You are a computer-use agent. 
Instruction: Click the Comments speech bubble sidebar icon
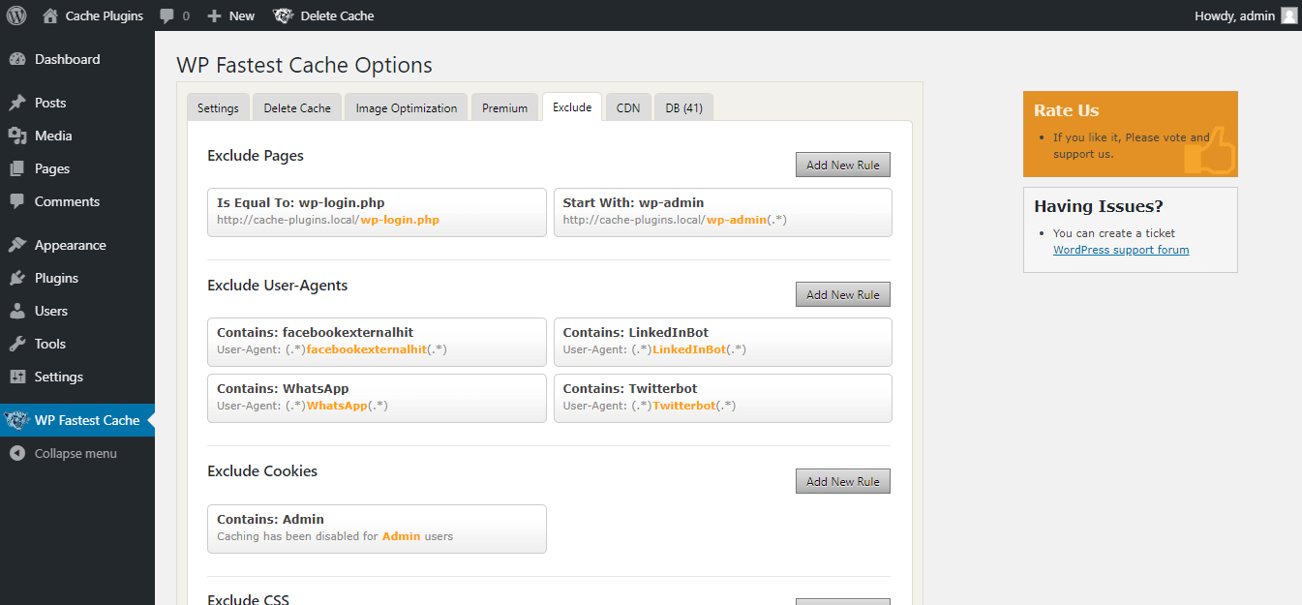click(x=17, y=201)
